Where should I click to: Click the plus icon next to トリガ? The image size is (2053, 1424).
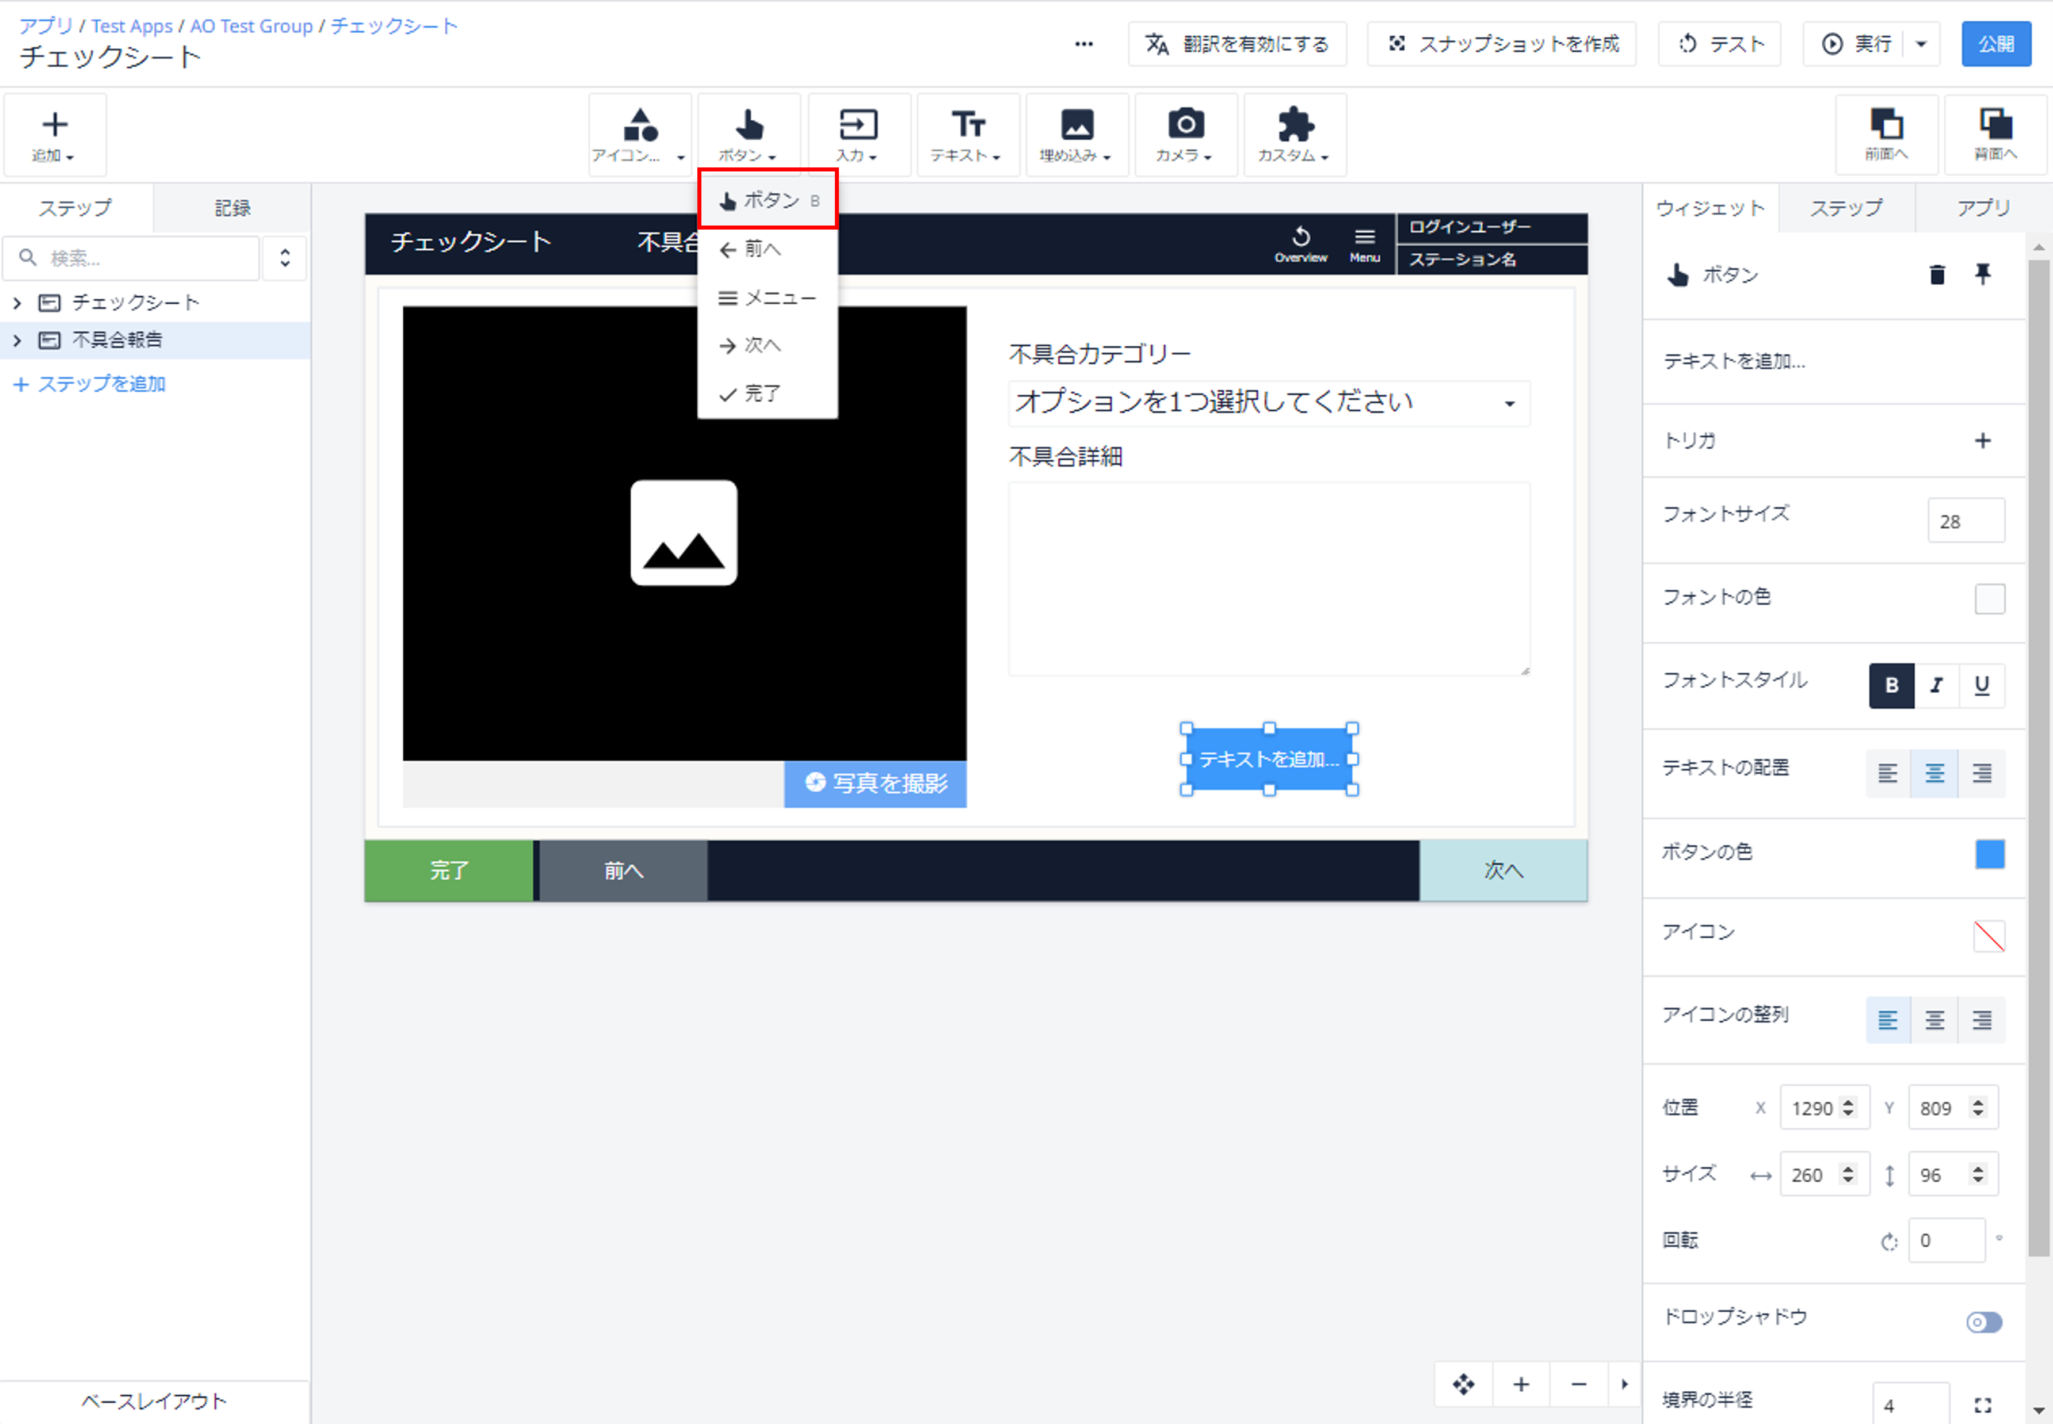click(x=1983, y=441)
